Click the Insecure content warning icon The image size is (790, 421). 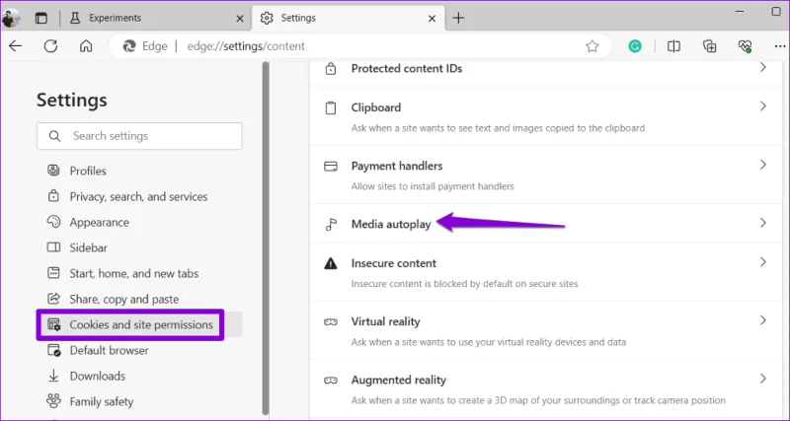tap(331, 263)
